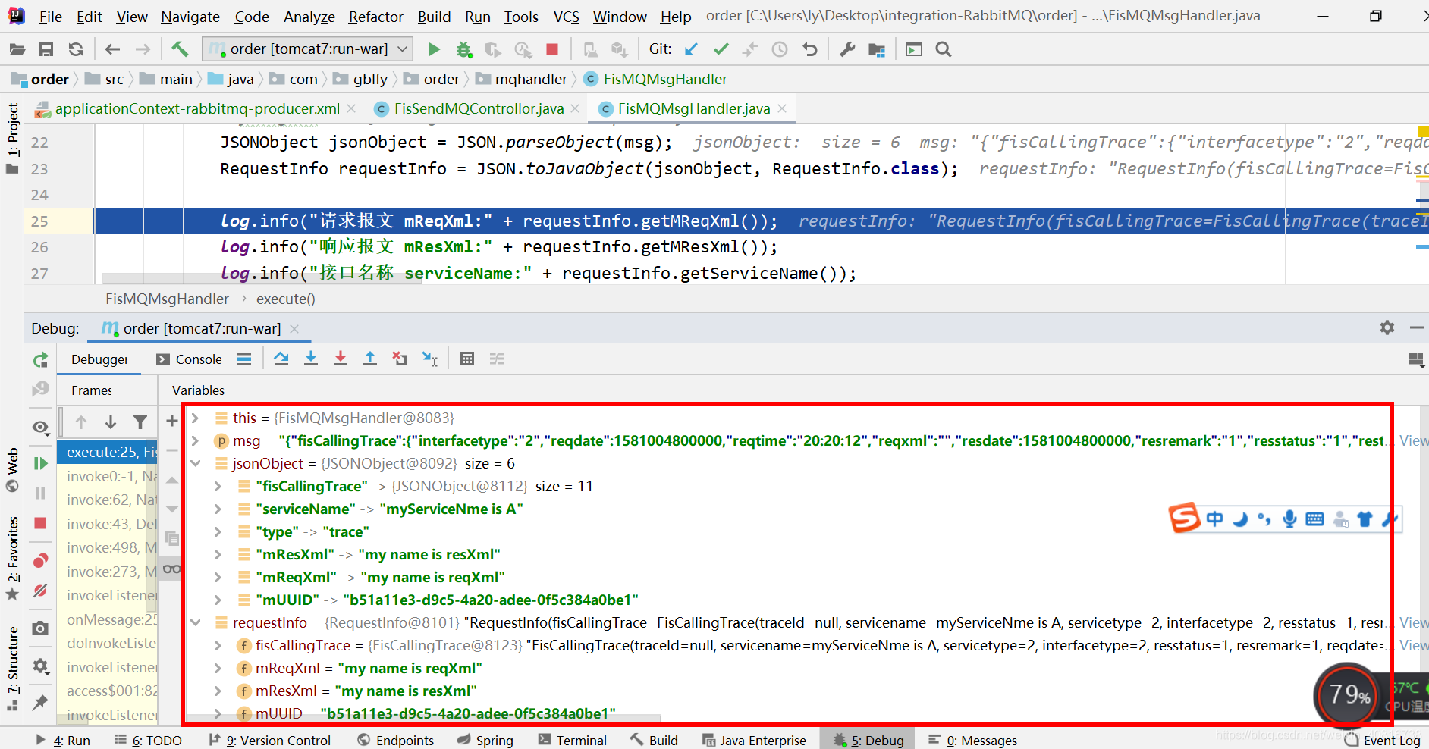Viewport: 1429px width, 749px height.
Task: Resume program with the green play bar
Action: (x=40, y=463)
